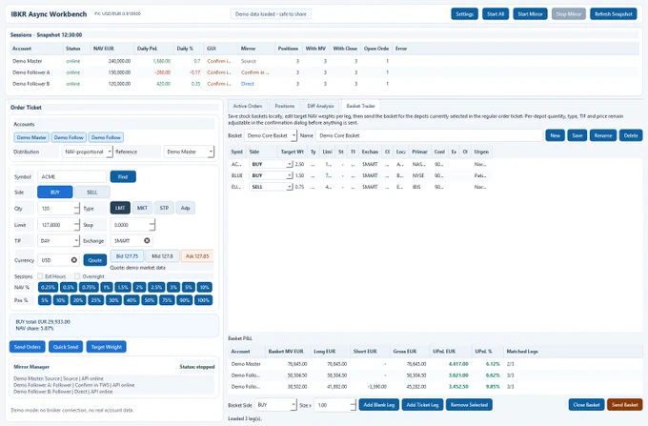Click the Close Basket button
Screen dimensions: 648x426
pyautogui.click(x=586, y=405)
